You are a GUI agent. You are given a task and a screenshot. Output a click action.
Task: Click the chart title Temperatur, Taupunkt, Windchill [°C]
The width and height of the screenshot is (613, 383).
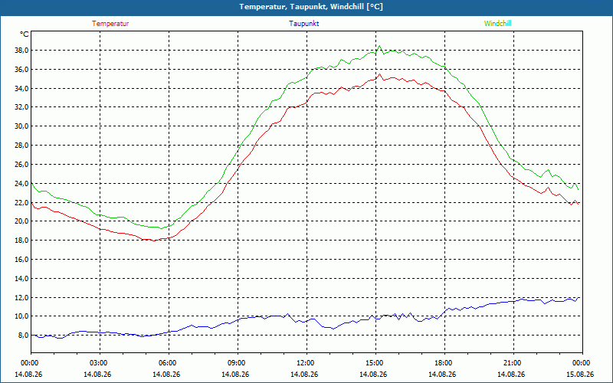click(311, 7)
